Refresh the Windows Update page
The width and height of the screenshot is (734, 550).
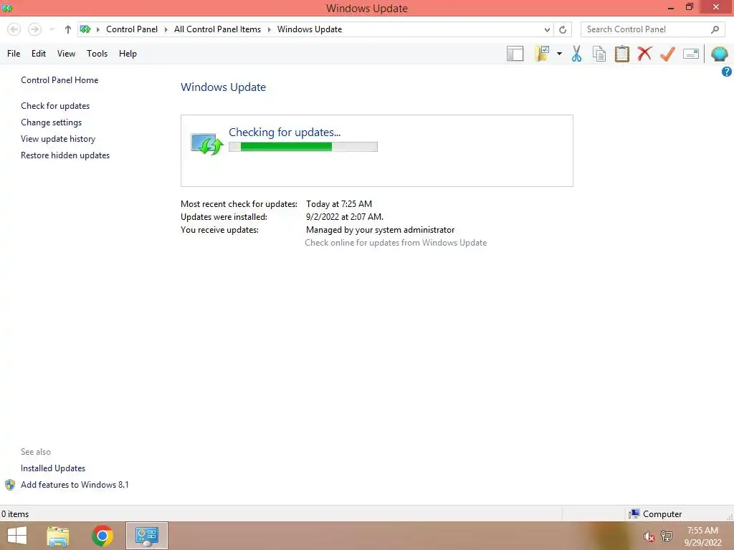tap(563, 29)
